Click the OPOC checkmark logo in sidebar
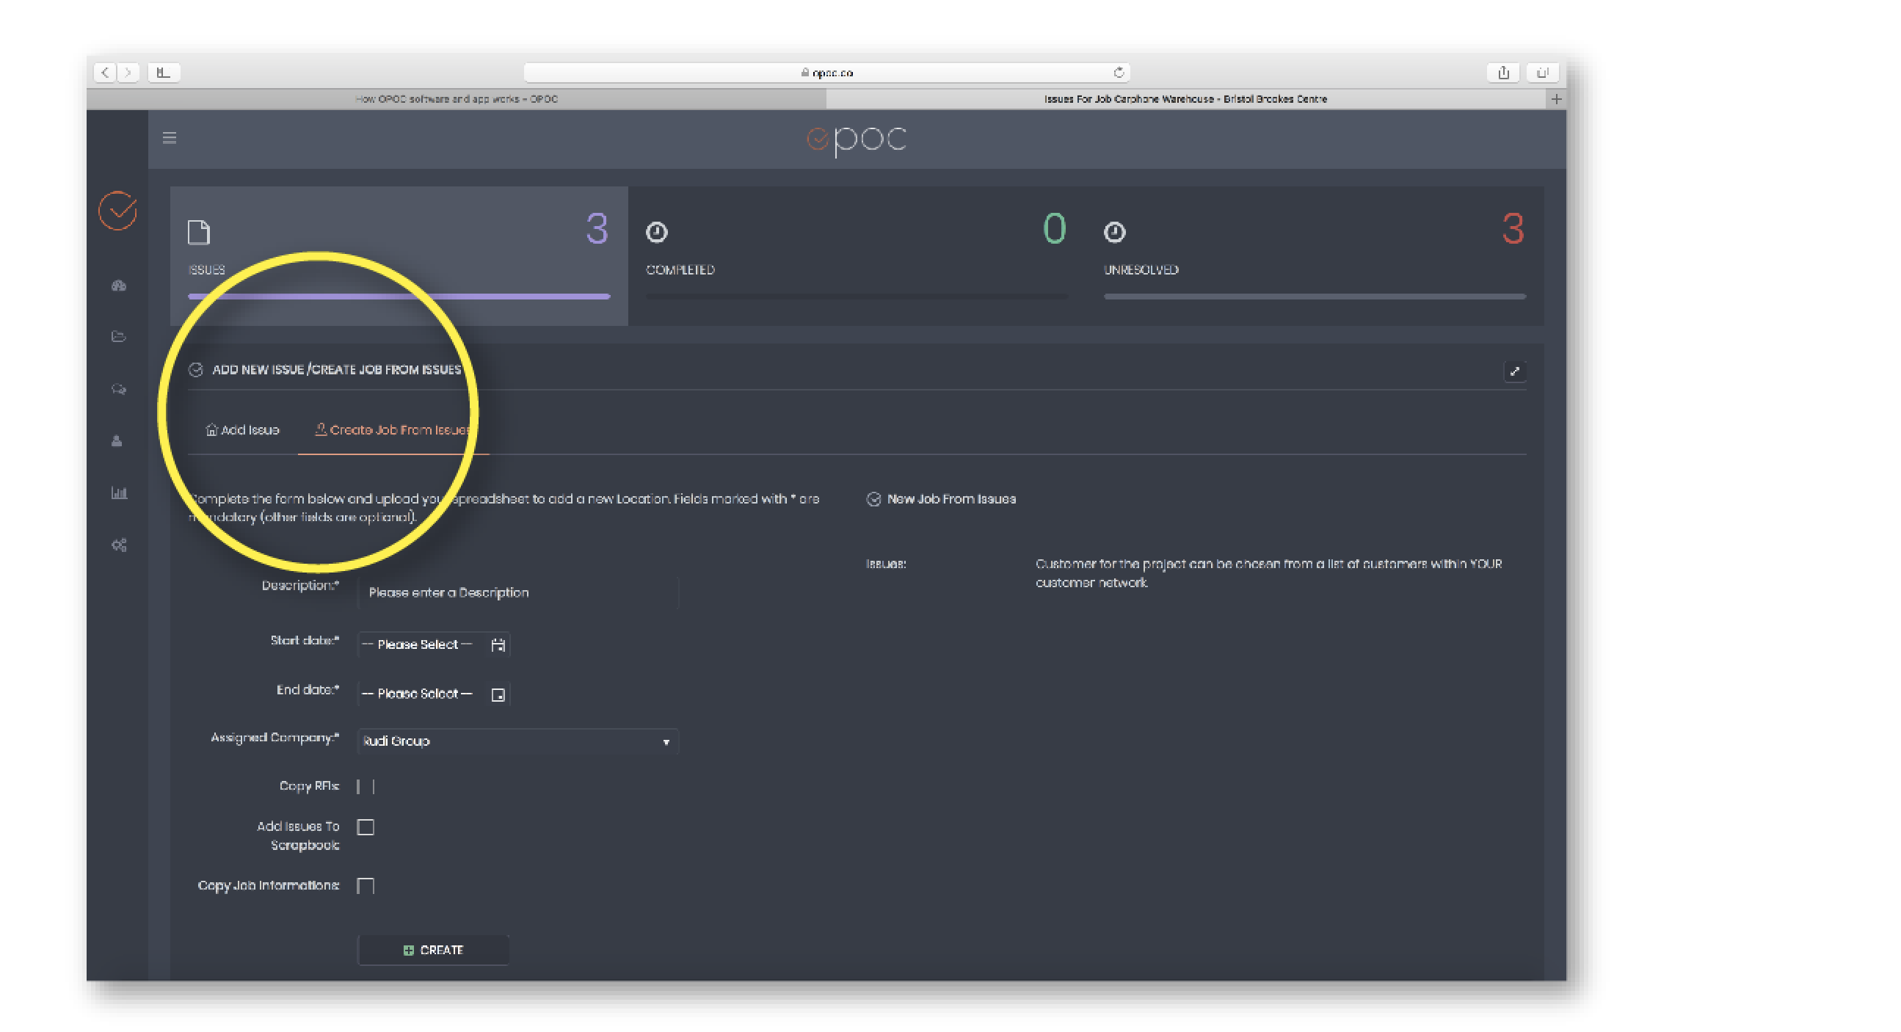 [x=118, y=211]
